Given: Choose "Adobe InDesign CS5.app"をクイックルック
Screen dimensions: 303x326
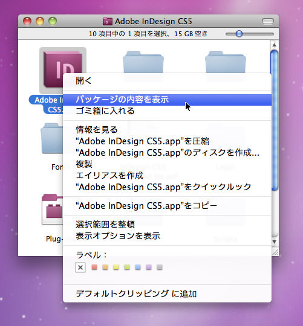Looking at the screenshot, I should click(x=167, y=187).
